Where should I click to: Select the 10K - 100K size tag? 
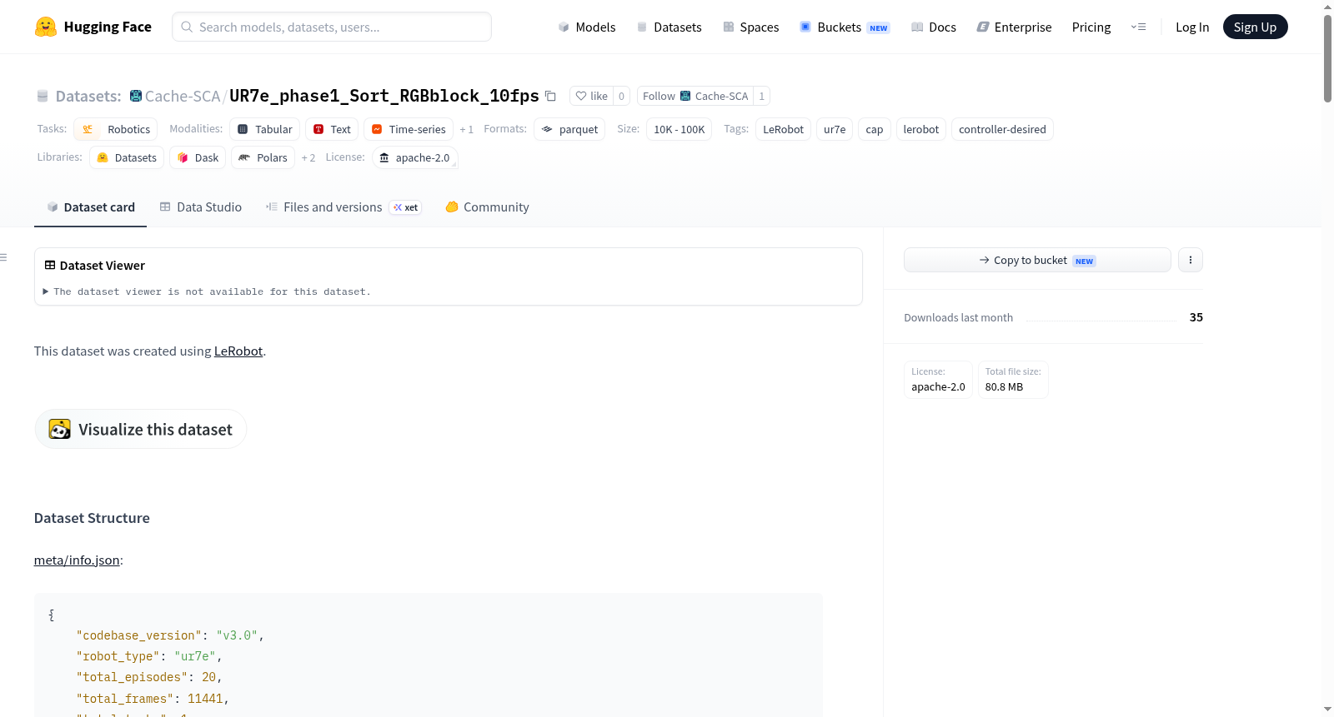tap(680, 129)
